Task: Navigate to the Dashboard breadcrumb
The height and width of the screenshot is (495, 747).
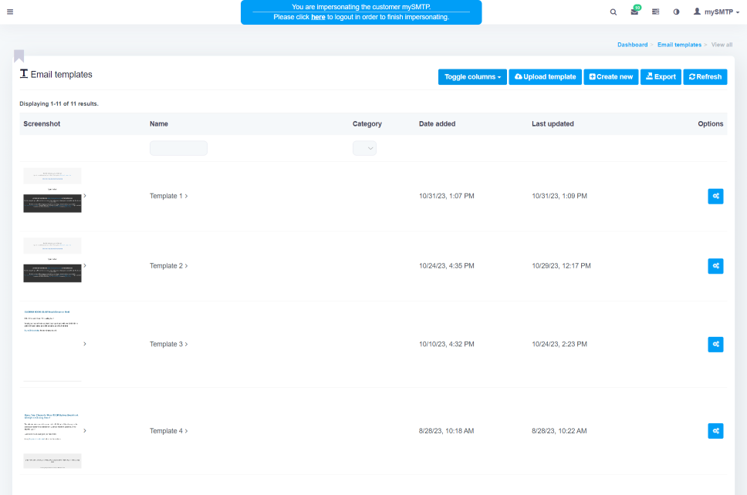Action: (633, 44)
